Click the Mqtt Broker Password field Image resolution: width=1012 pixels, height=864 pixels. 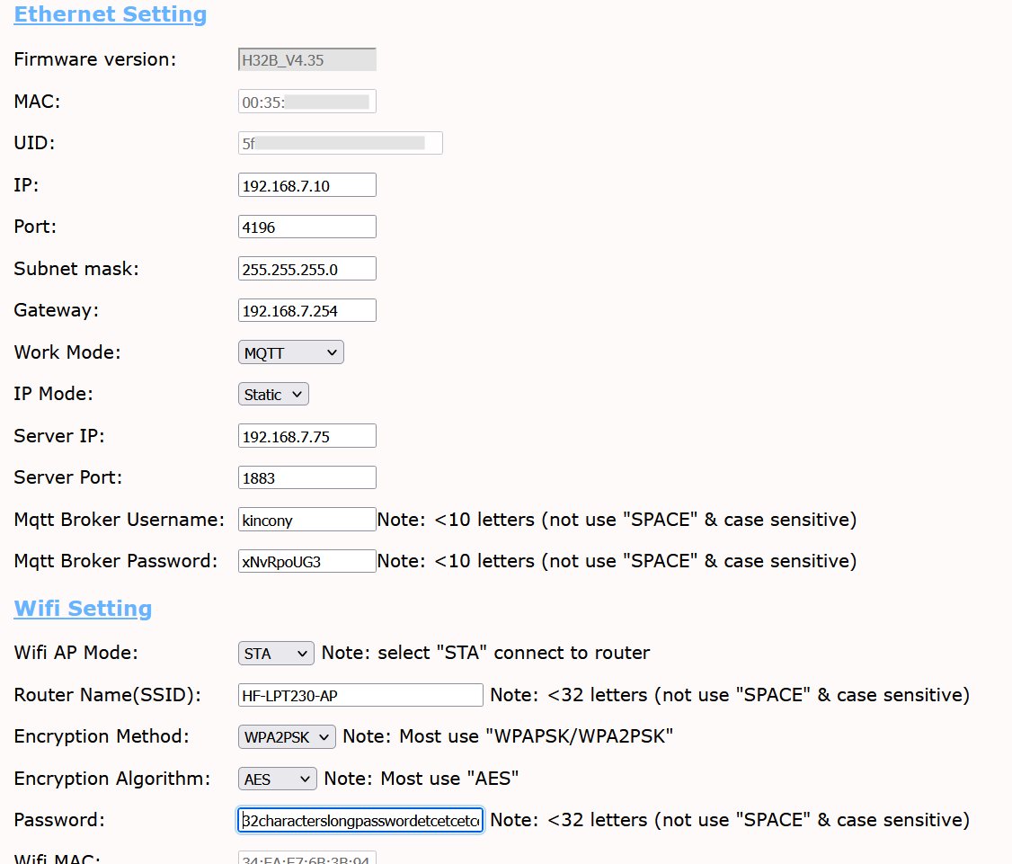click(306, 562)
